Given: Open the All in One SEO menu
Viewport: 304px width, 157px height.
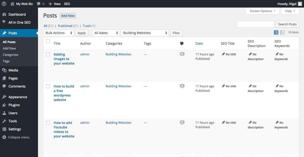Looking at the screenshot, I should (x=19, y=22).
